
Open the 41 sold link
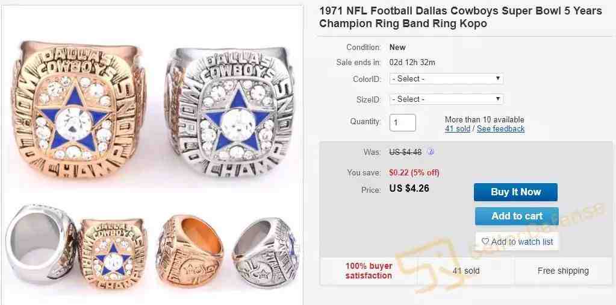pos(457,129)
